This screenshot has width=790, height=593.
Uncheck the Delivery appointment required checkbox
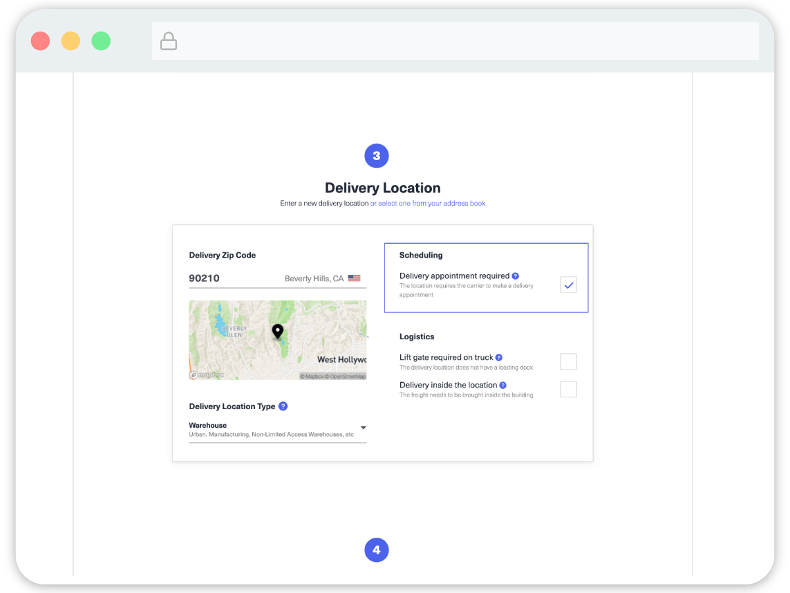[568, 285]
